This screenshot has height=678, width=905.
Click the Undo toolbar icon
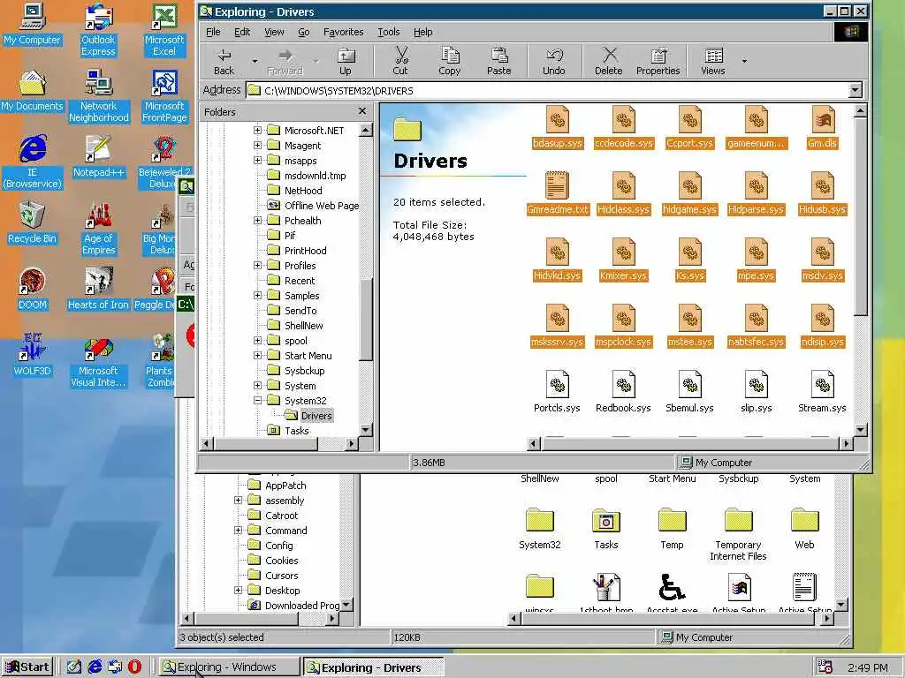(553, 62)
